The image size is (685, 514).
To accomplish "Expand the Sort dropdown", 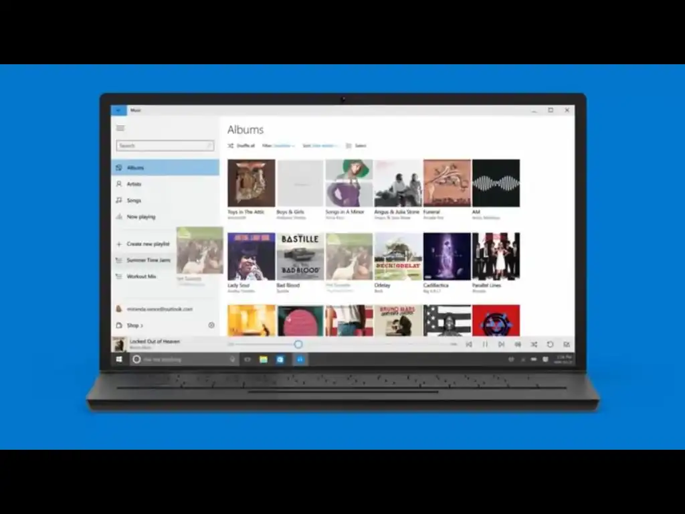I will pyautogui.click(x=320, y=145).
